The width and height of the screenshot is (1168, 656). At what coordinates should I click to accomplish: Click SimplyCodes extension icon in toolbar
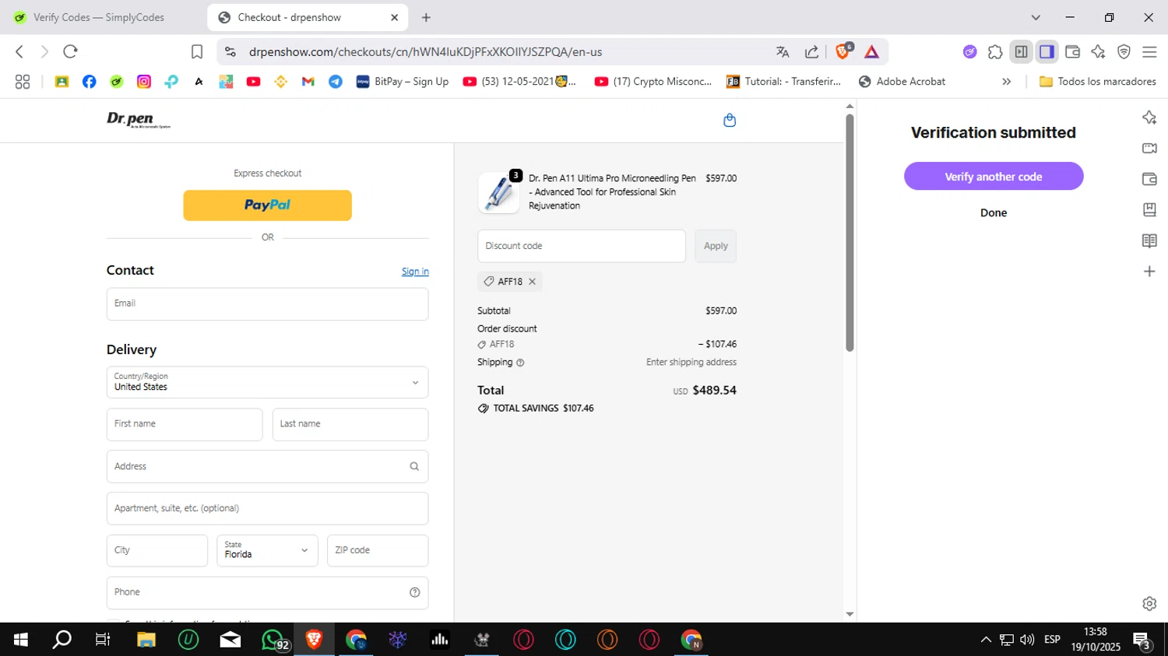[969, 52]
